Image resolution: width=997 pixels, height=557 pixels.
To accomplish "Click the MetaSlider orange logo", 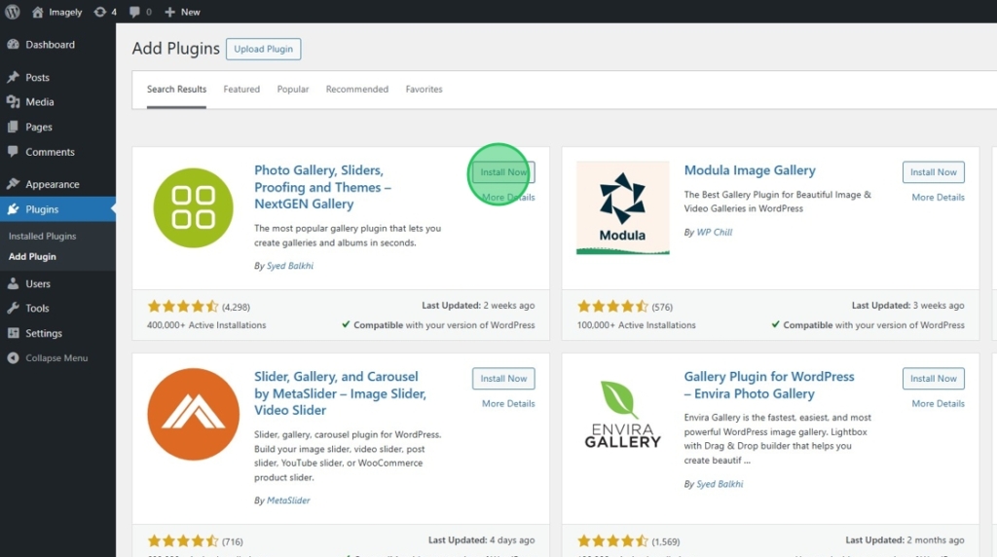I will 194,414.
